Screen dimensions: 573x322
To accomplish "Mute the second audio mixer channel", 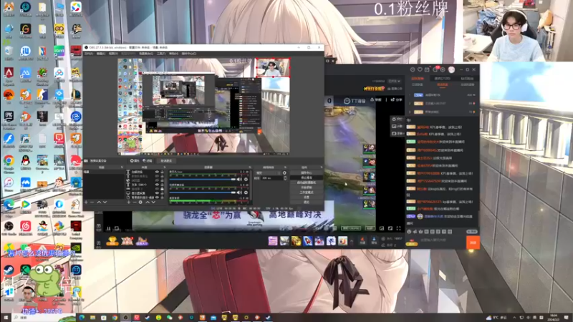I will [x=239, y=192].
